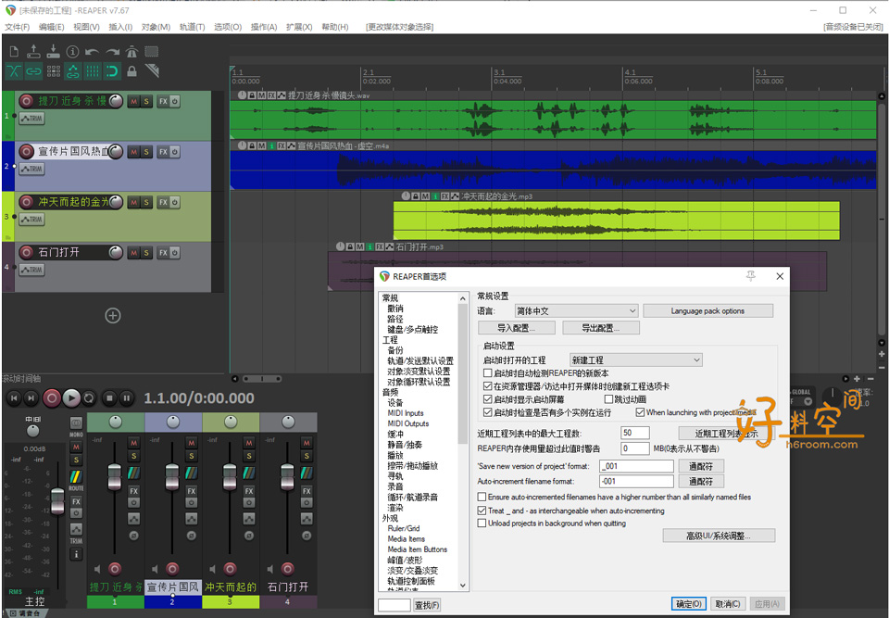Open the 选项(O) menu
The width and height of the screenshot is (889, 618).
[x=226, y=27]
